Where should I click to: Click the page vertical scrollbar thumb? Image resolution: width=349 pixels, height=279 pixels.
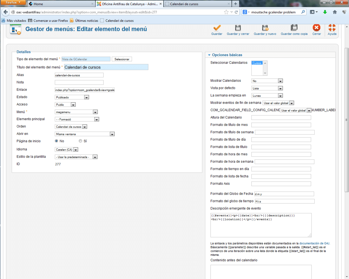click(x=346, y=120)
